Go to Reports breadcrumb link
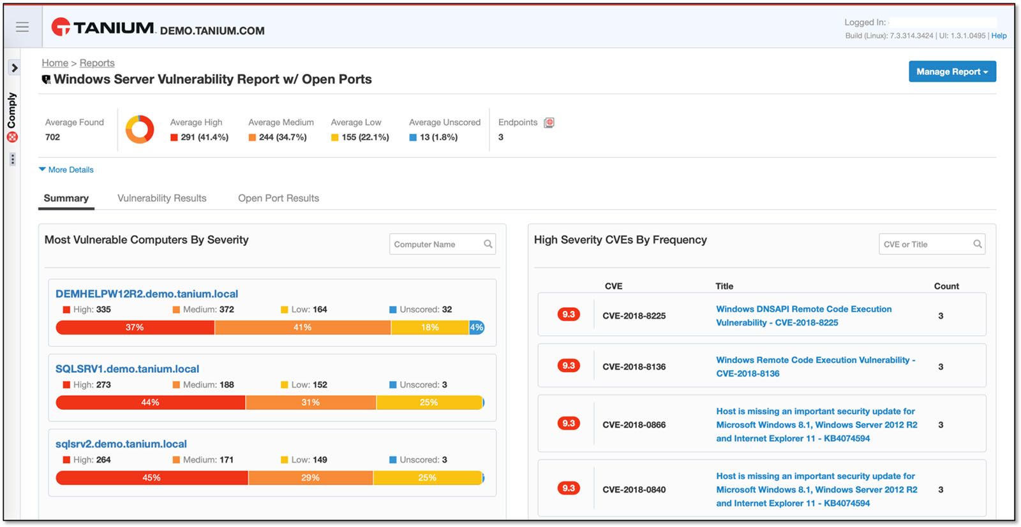Screen dimensions: 1021x527 pyautogui.click(x=97, y=62)
